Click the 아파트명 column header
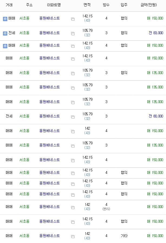 54,5
